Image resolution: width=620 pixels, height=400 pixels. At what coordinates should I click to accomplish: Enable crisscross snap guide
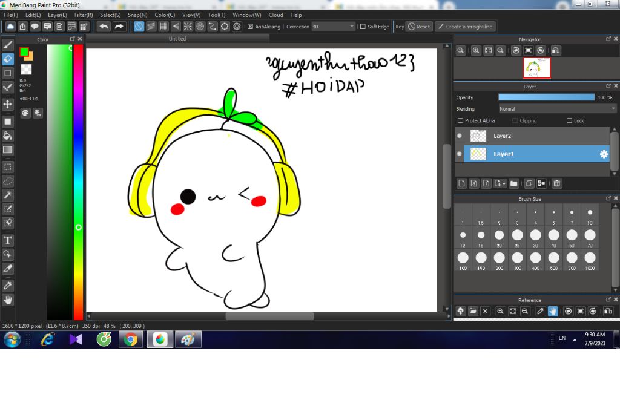[x=163, y=27]
